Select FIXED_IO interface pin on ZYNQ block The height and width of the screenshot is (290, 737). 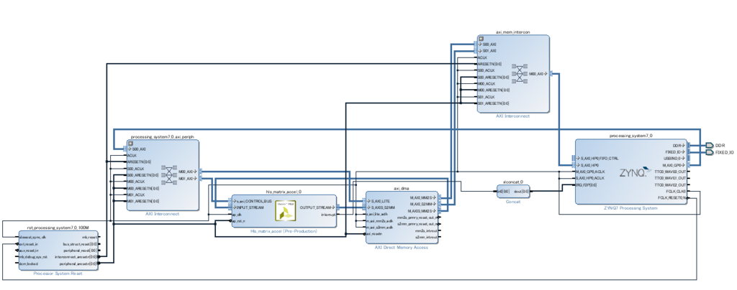coord(677,151)
